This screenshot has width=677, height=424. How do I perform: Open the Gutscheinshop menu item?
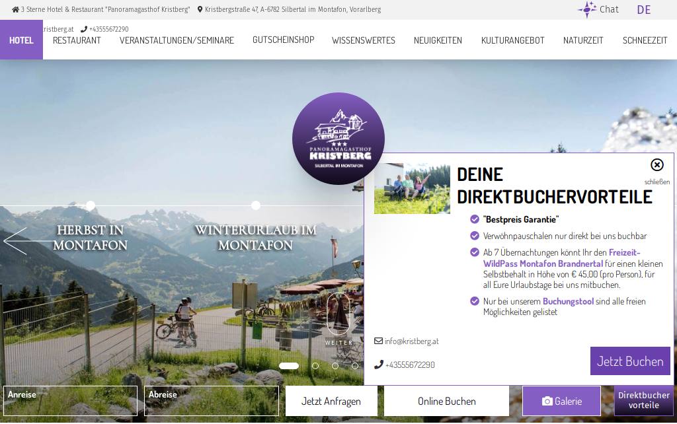283,40
